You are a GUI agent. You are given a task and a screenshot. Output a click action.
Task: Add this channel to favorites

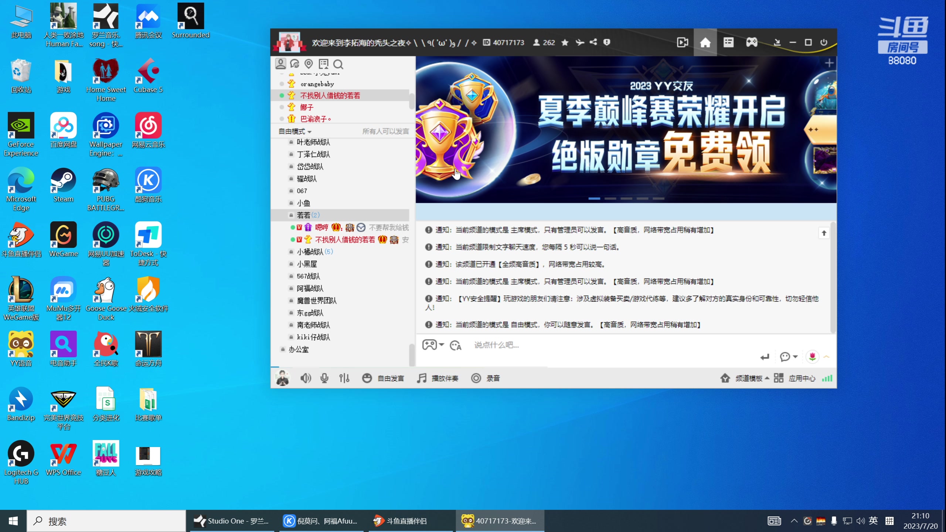coord(565,42)
